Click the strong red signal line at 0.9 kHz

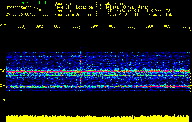pos(98,71)
